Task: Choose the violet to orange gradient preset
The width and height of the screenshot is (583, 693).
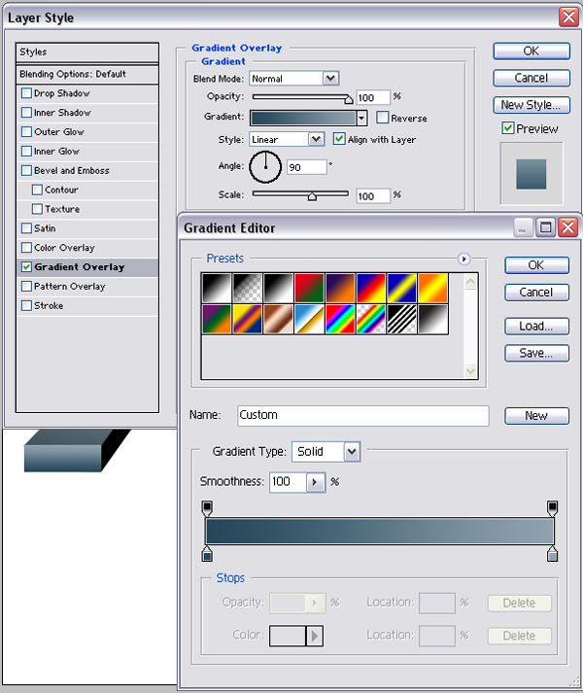Action: click(x=340, y=288)
